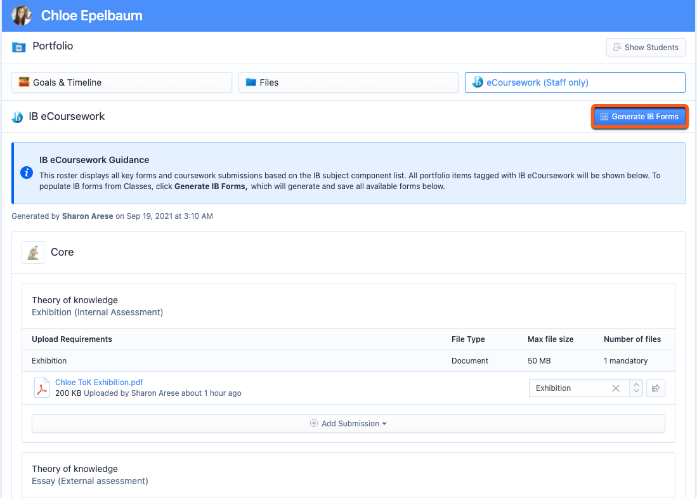Switch to eCoursework (Staff only) tab
The image size is (697, 498).
[x=575, y=82]
